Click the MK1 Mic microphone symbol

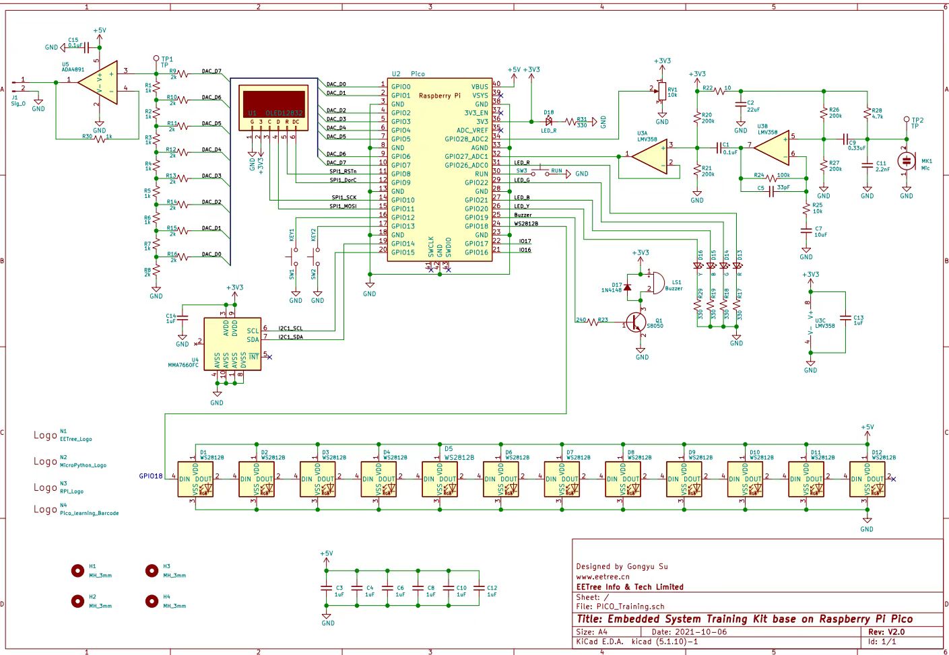click(x=907, y=160)
